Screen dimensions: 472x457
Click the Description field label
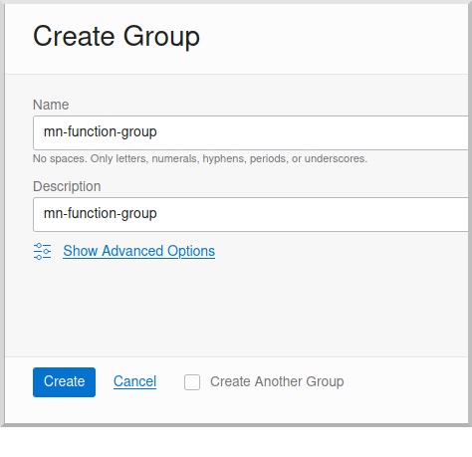tap(67, 186)
